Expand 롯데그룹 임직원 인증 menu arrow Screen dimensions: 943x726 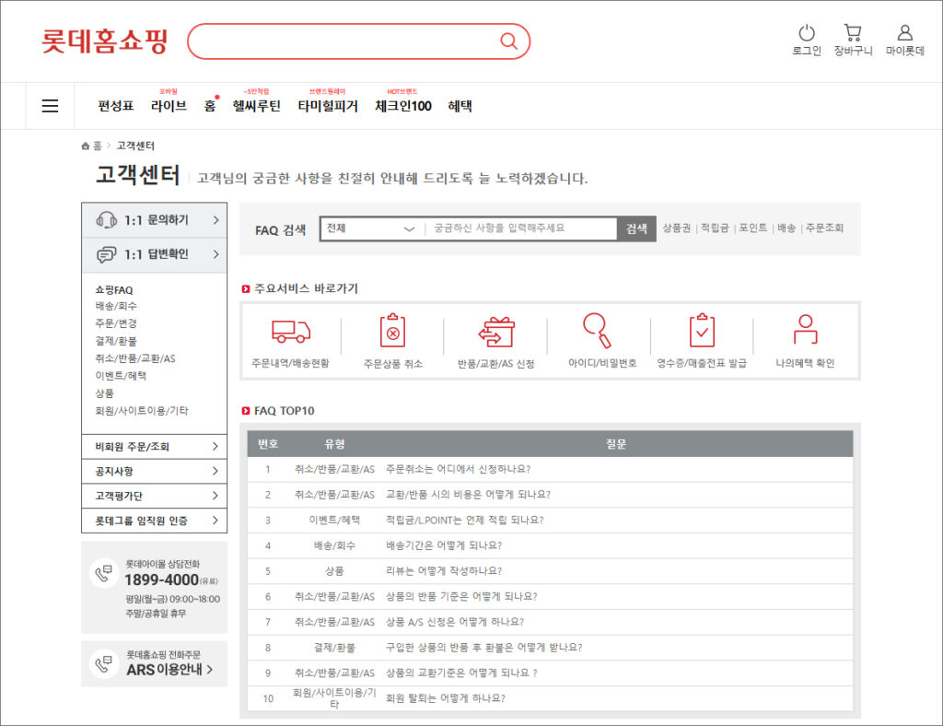[215, 521]
